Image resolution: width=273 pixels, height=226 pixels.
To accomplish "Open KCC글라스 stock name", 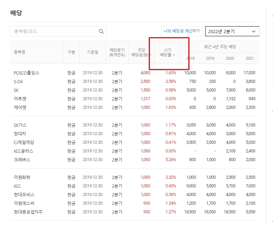I will [x=23, y=151].
